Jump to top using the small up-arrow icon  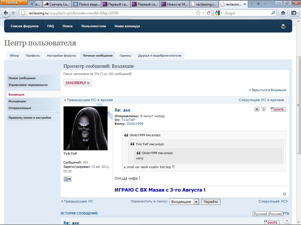pyautogui.click(x=284, y=194)
